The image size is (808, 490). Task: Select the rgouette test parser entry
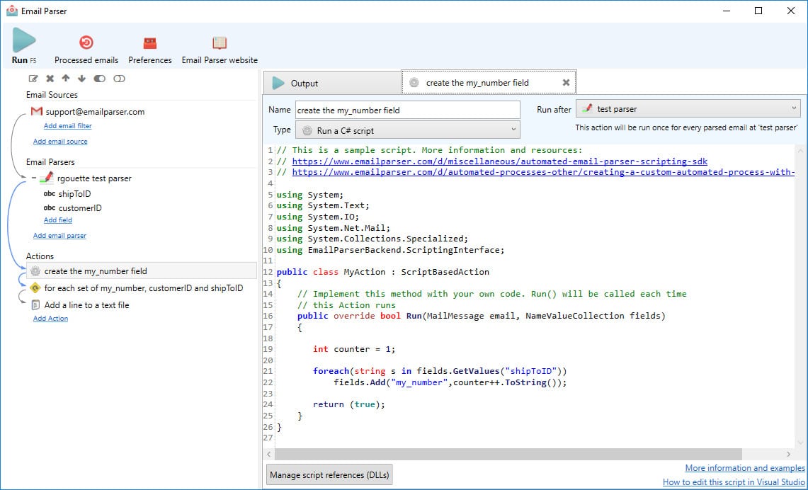pyautogui.click(x=94, y=178)
